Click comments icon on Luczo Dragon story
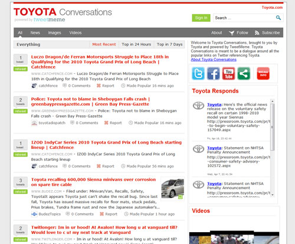Screen dimensions: 295x244 pyautogui.click(x=64, y=86)
